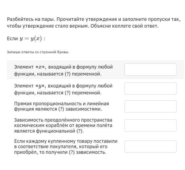Click the statement about прямая пропорциональность

[x=62, y=106]
